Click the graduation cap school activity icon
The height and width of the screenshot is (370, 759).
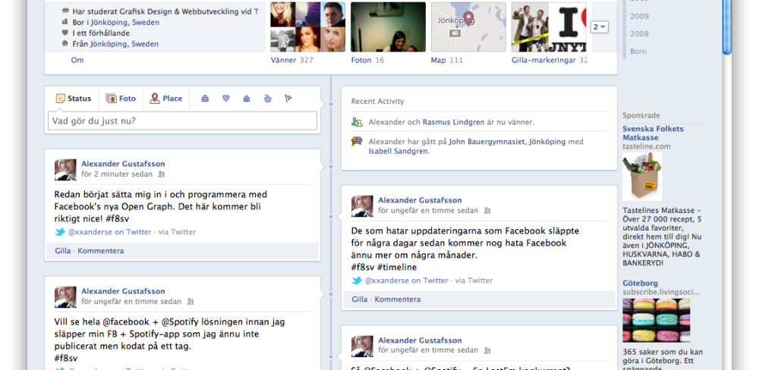pos(357,142)
